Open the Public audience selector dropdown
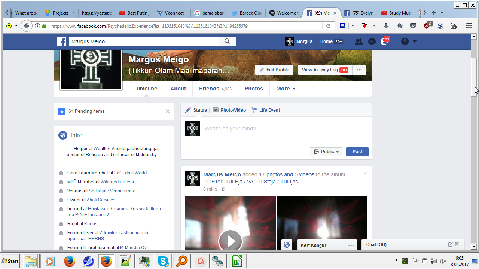Image resolution: width=479 pixels, height=269 pixels. coord(326,152)
